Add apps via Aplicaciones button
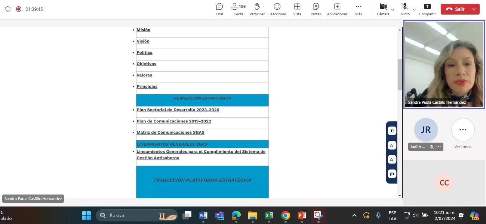 337,9
